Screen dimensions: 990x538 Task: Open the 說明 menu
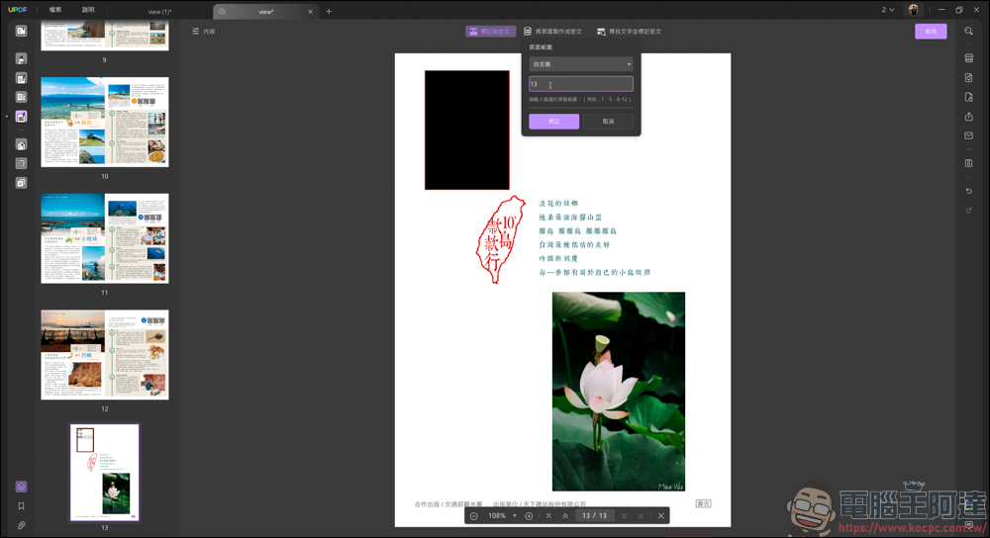[88, 10]
